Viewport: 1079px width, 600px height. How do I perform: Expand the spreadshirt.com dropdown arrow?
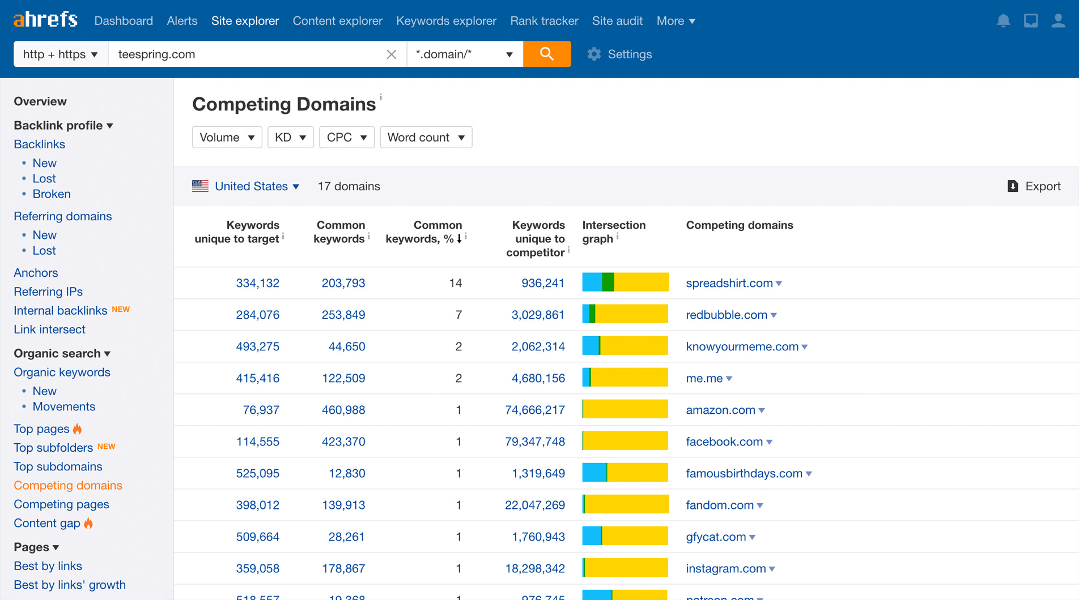pyautogui.click(x=779, y=284)
